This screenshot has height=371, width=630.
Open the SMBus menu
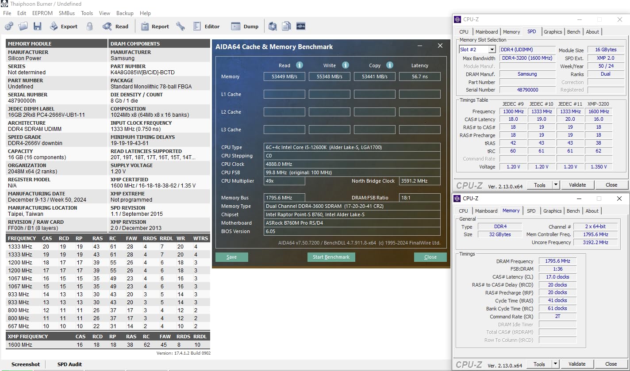(66, 13)
